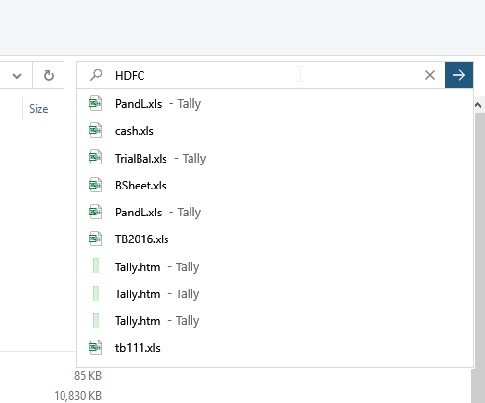
Task: Select the TB2016.xls search suggestion
Action: tap(275, 239)
